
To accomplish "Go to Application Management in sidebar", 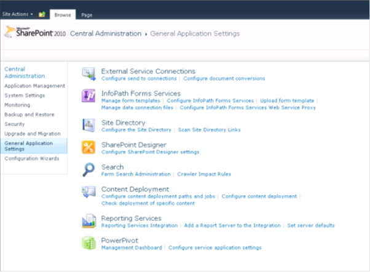I will pos(34,86).
